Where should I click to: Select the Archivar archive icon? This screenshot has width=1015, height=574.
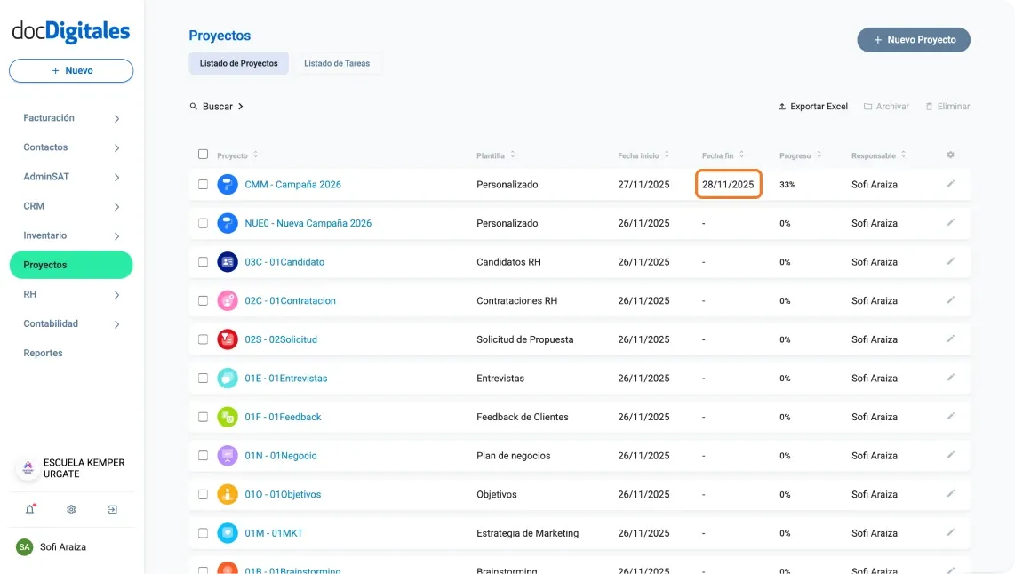(x=867, y=106)
